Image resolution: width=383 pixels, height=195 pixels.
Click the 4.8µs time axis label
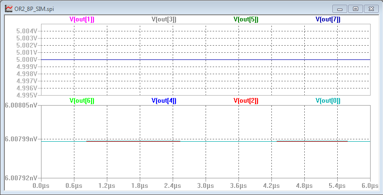304,186
